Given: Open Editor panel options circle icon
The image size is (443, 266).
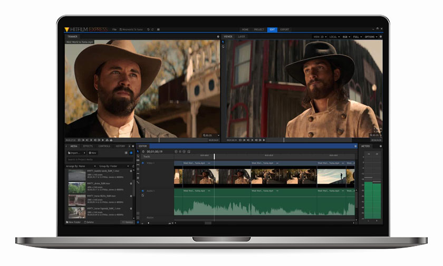Looking at the screenshot, I should click(355, 146).
